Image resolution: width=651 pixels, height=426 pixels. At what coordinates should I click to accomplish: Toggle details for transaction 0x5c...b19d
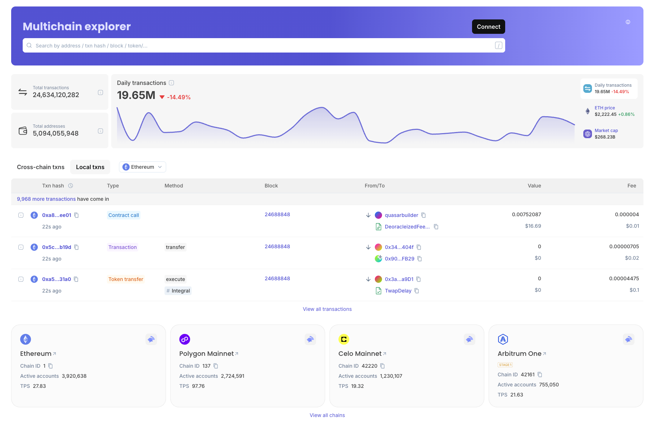(x=21, y=247)
